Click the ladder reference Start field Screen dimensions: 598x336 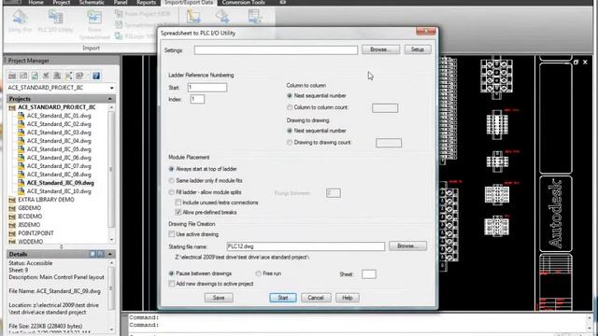(207, 88)
